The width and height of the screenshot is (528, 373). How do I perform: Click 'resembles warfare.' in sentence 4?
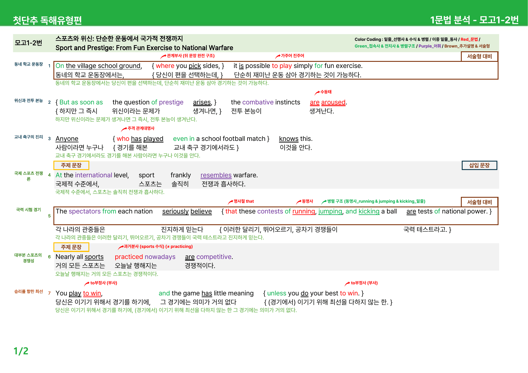point(229,175)
